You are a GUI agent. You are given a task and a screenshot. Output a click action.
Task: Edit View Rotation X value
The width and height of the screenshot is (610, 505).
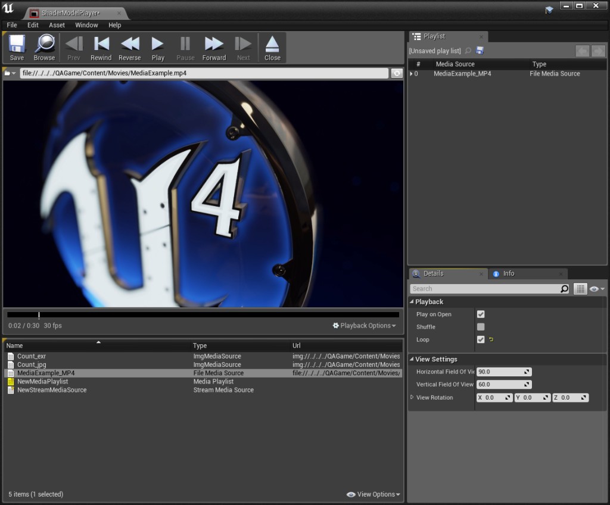coord(494,398)
